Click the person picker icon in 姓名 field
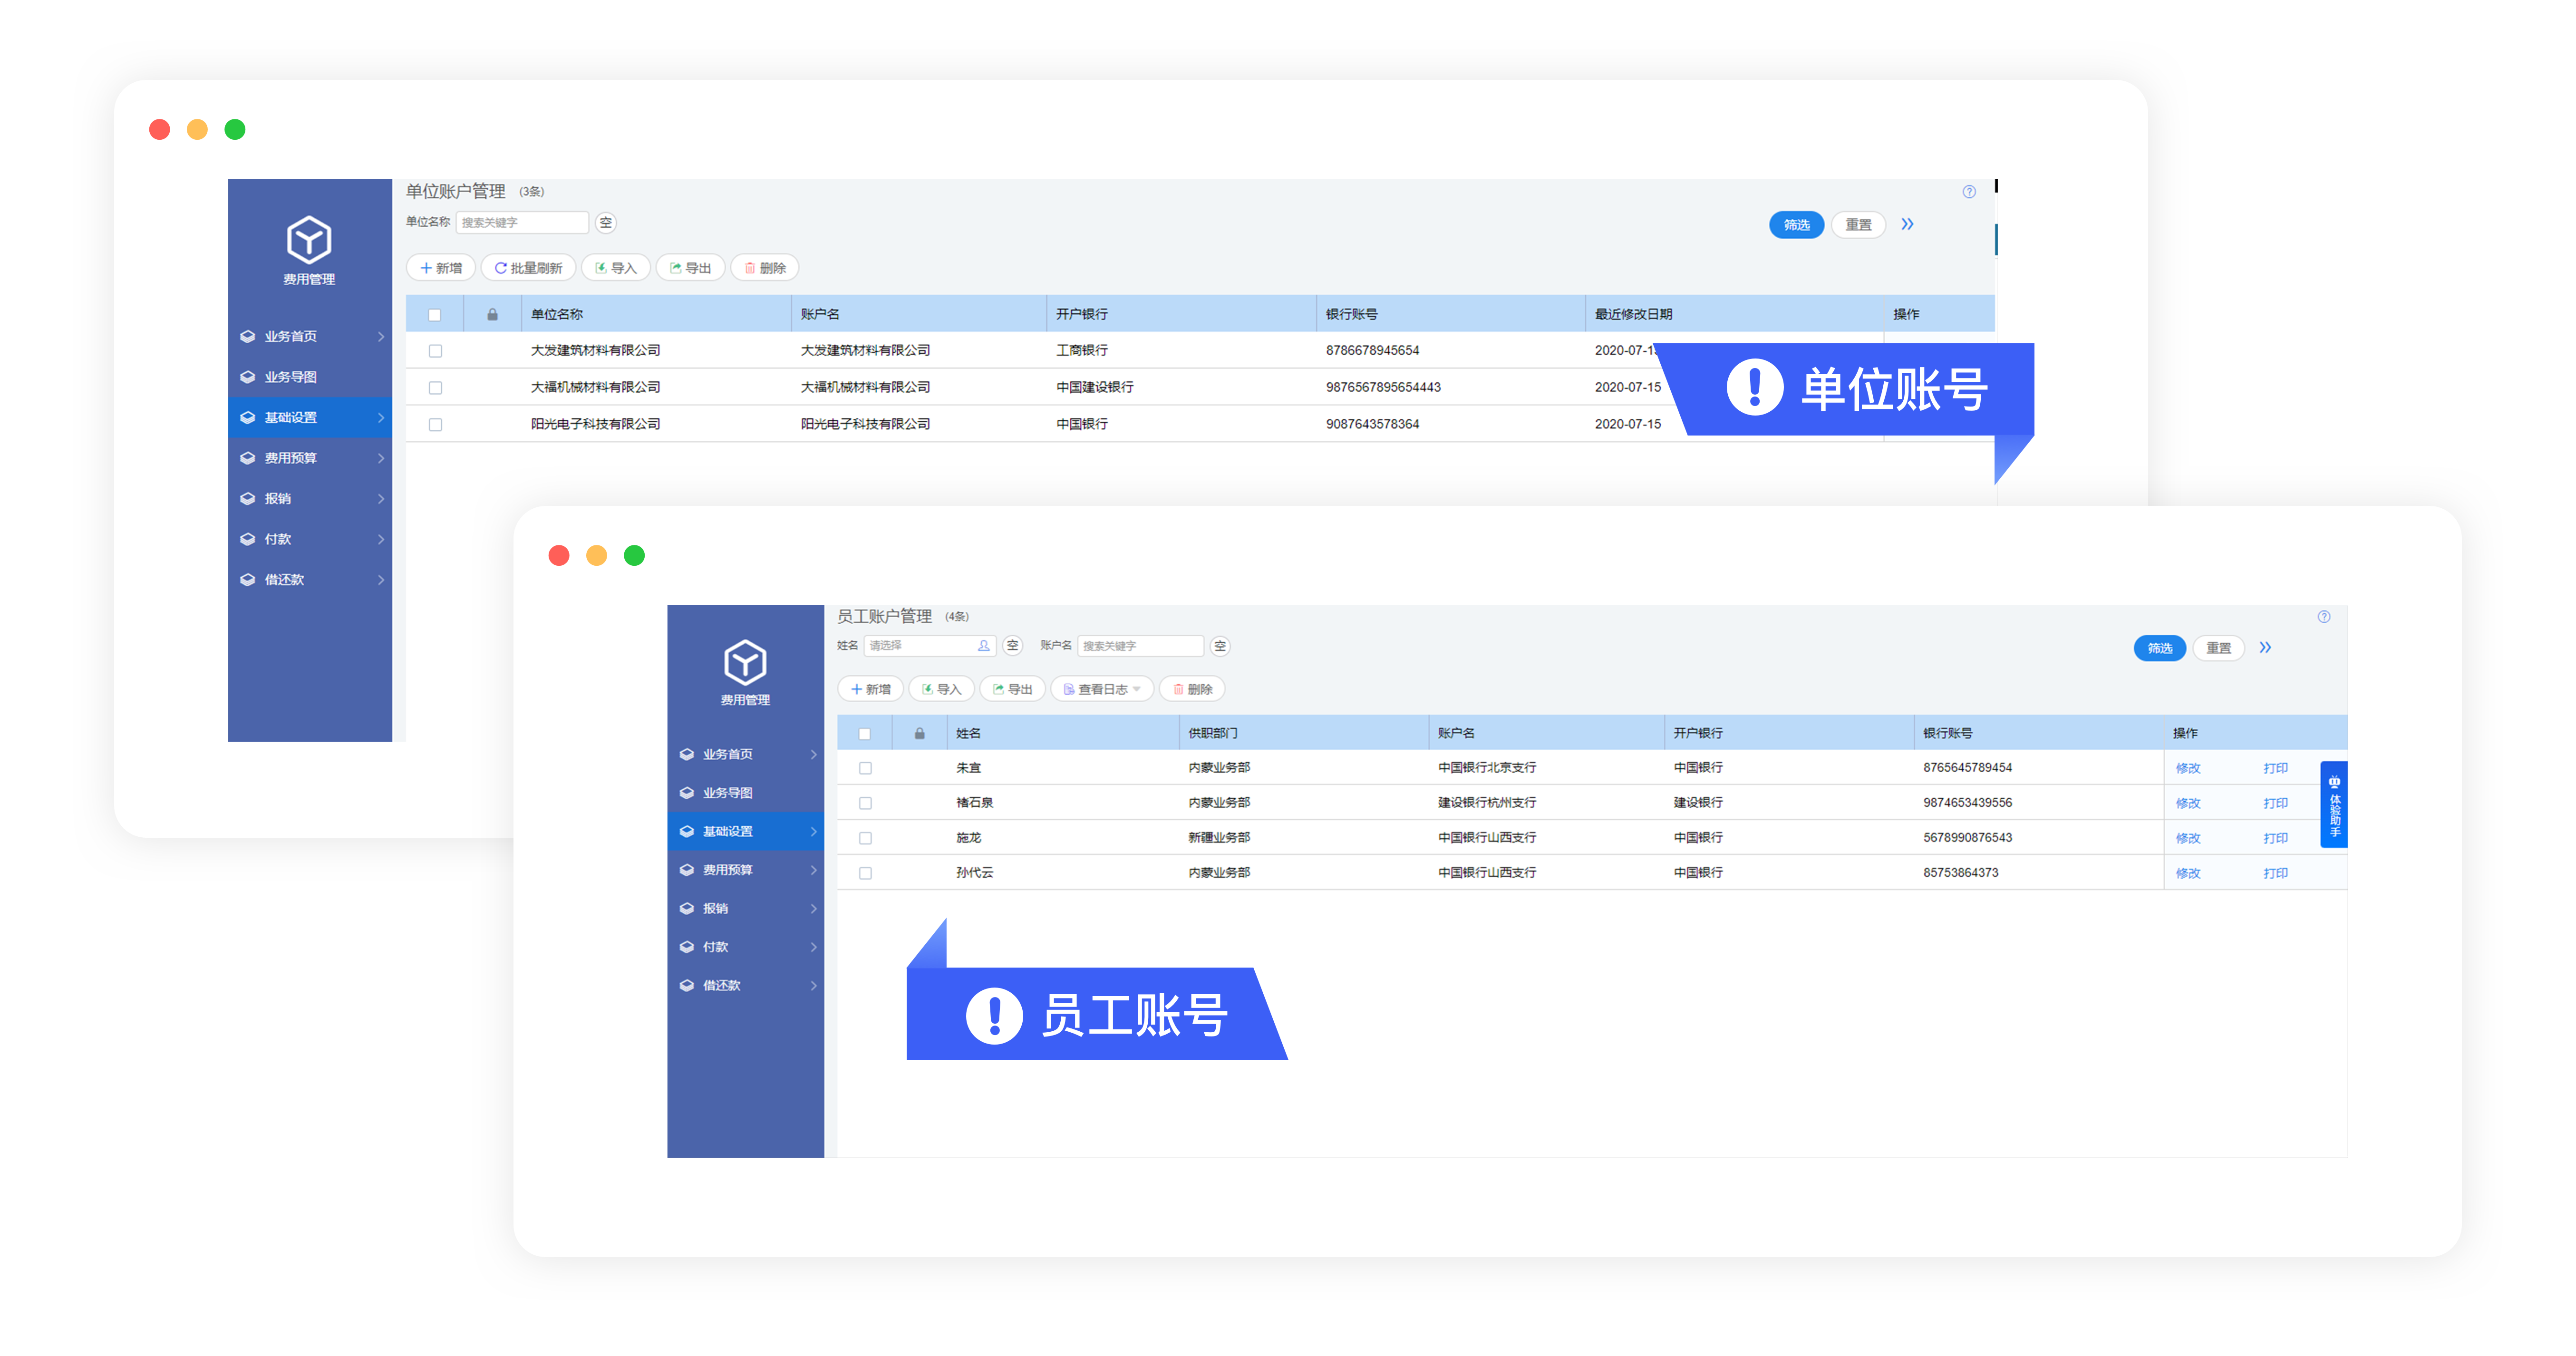The width and height of the screenshot is (2576, 1356). [x=984, y=646]
